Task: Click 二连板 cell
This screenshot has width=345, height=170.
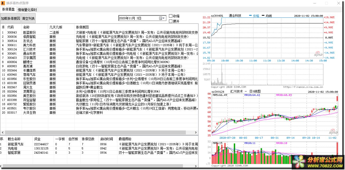Action: [54, 32]
